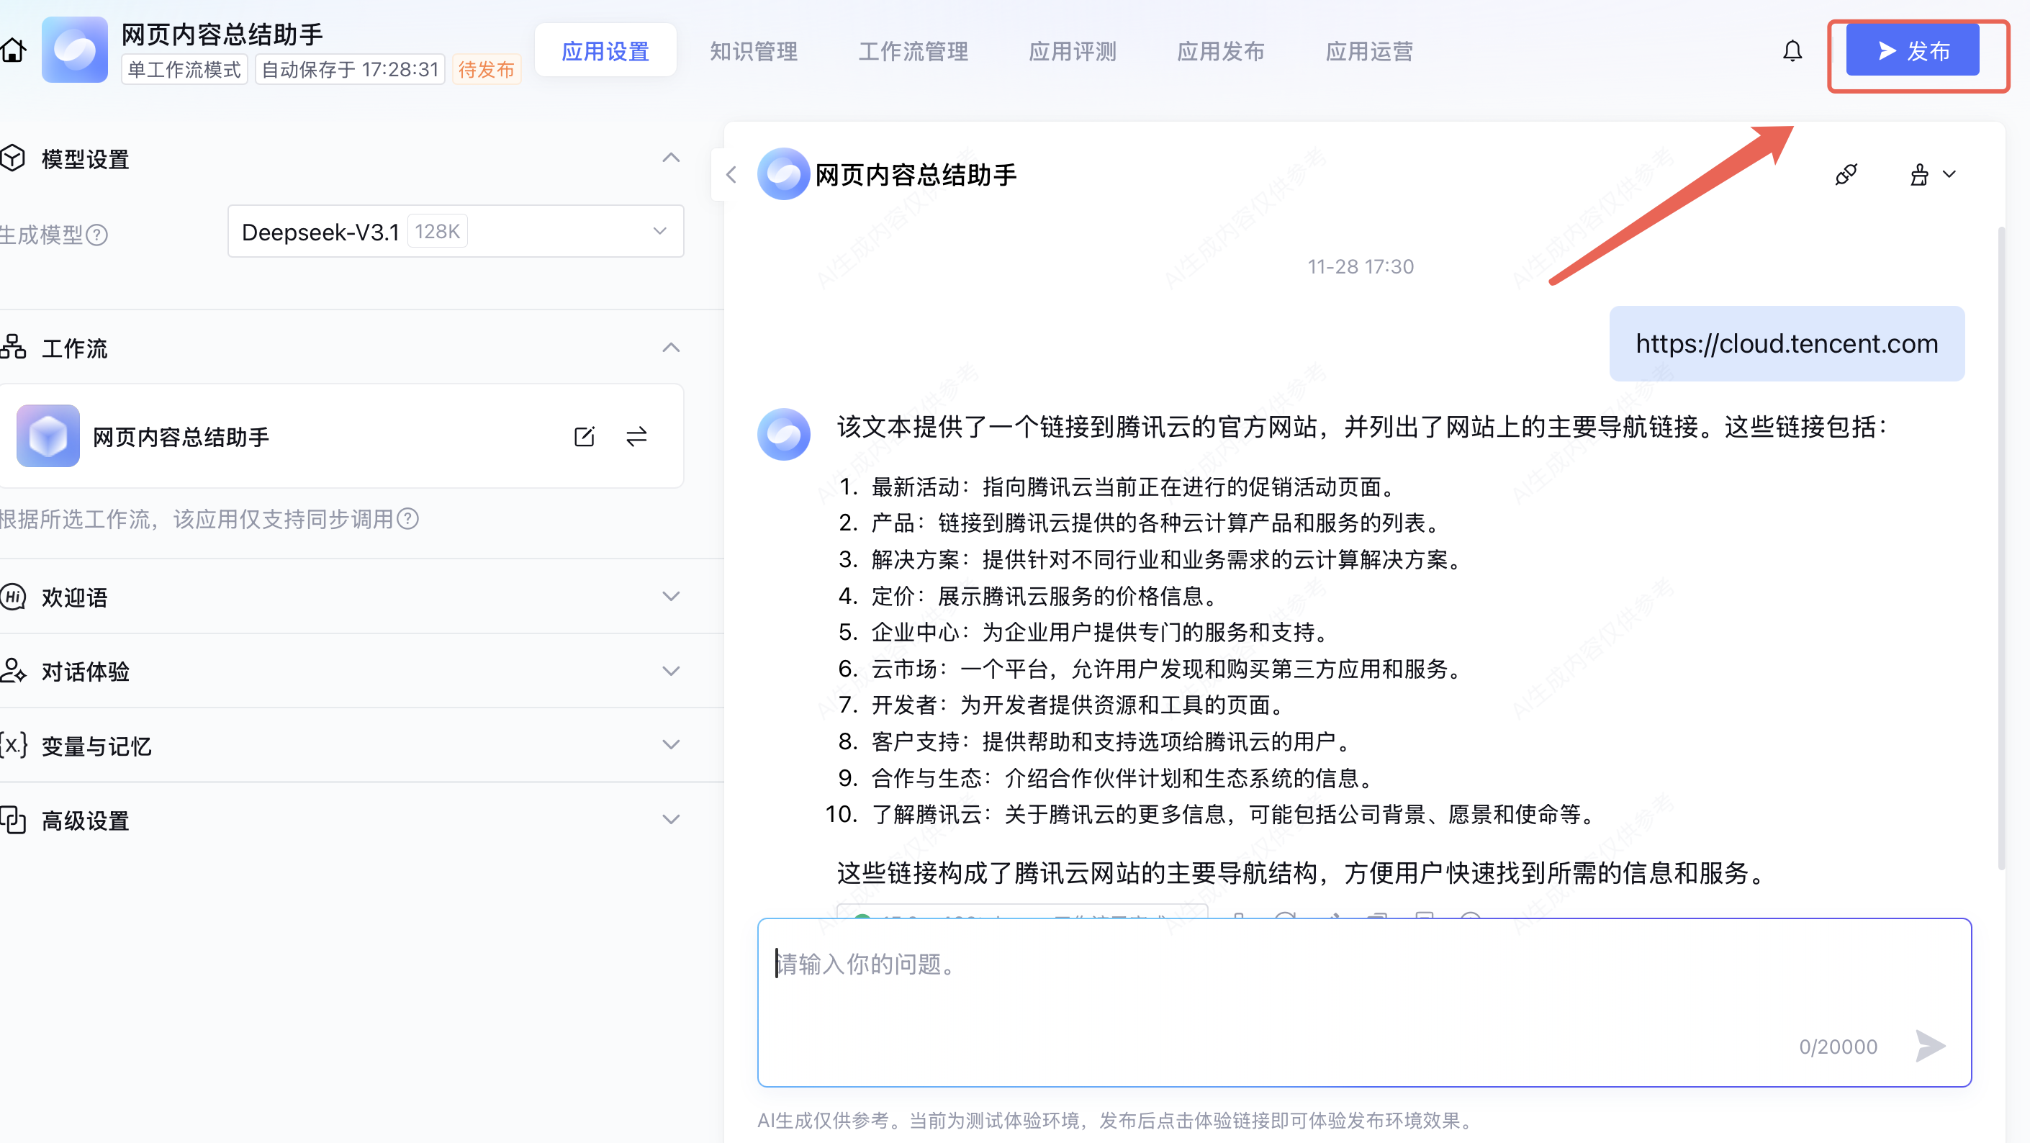
Task: Click the send message arrow icon
Action: (x=1930, y=1046)
